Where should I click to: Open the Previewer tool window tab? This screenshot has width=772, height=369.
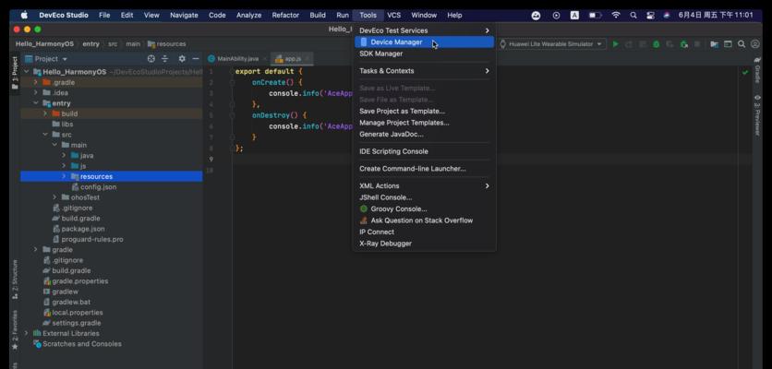757,115
